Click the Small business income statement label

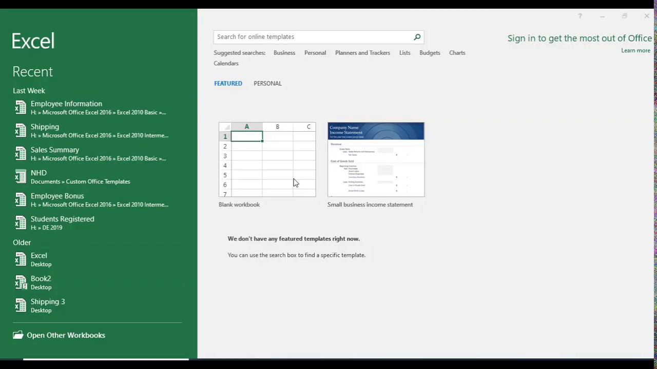pos(370,204)
